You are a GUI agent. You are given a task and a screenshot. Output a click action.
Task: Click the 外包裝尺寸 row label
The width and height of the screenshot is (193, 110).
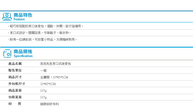[16, 84]
